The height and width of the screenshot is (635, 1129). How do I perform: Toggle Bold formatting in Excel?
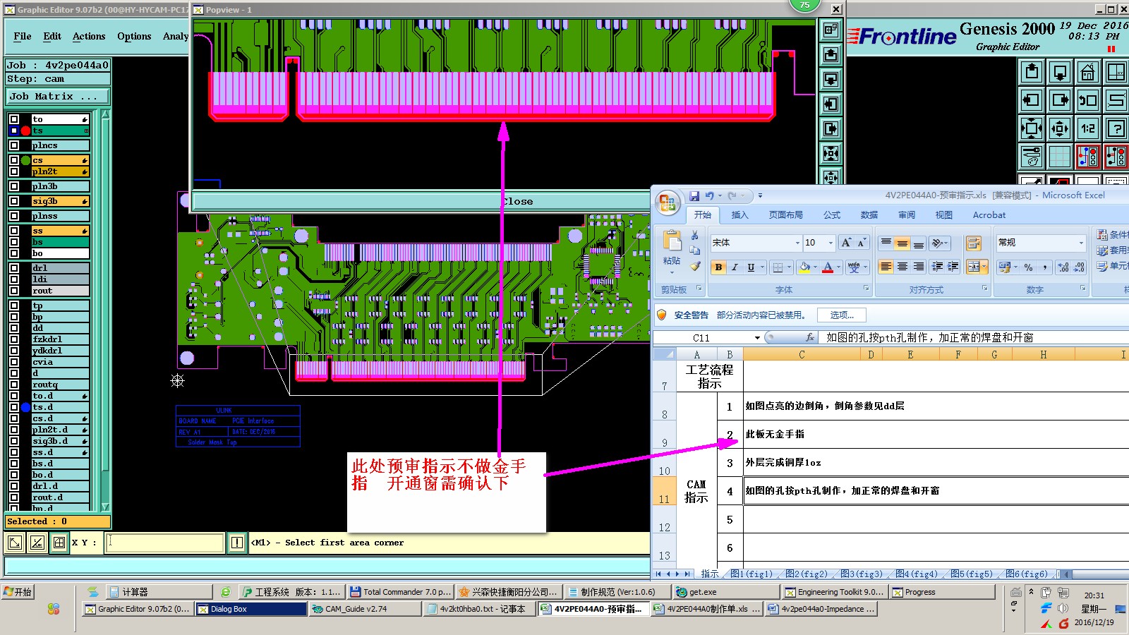click(718, 267)
